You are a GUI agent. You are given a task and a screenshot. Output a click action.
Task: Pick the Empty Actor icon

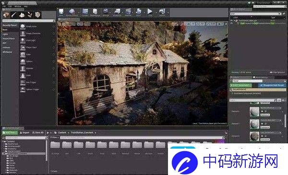click(23, 26)
